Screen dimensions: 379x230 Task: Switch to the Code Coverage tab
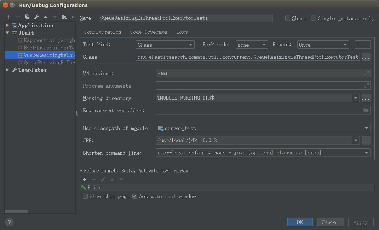149,32
